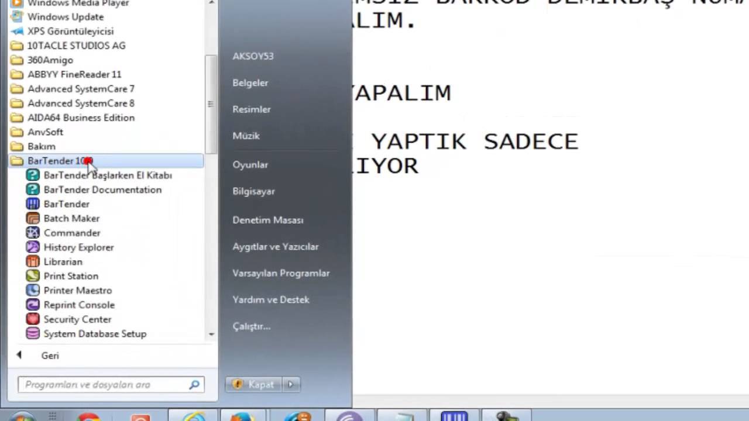The width and height of the screenshot is (749, 421).
Task: Click the program list scrollbar thumb
Action: 211,104
